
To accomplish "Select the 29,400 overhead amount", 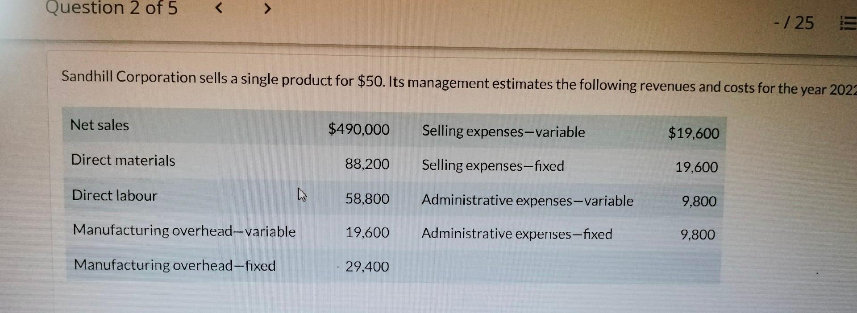I will tap(367, 267).
